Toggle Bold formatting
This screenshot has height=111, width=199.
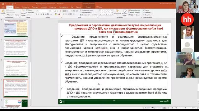tap(37, 14)
